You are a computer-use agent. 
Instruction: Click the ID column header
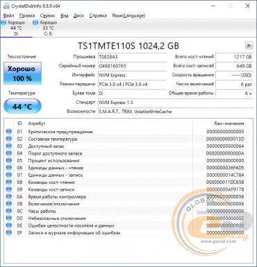pos(20,123)
